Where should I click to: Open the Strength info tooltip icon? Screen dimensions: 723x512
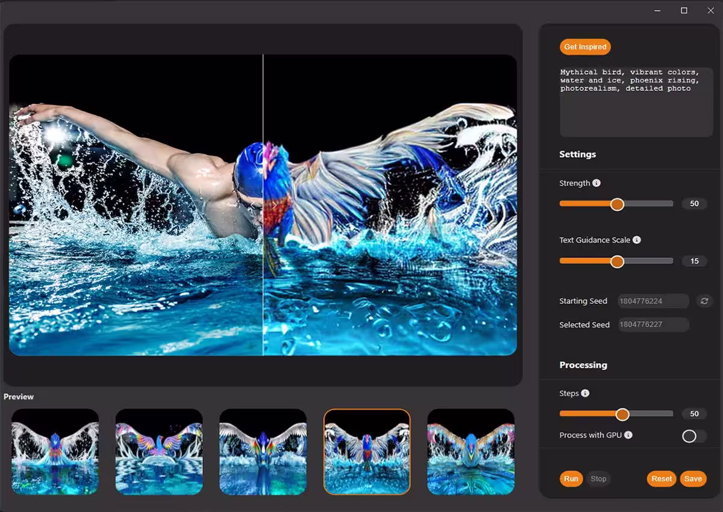598,183
